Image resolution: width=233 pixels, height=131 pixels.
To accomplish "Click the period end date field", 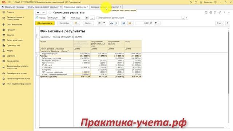I will [78, 18].
